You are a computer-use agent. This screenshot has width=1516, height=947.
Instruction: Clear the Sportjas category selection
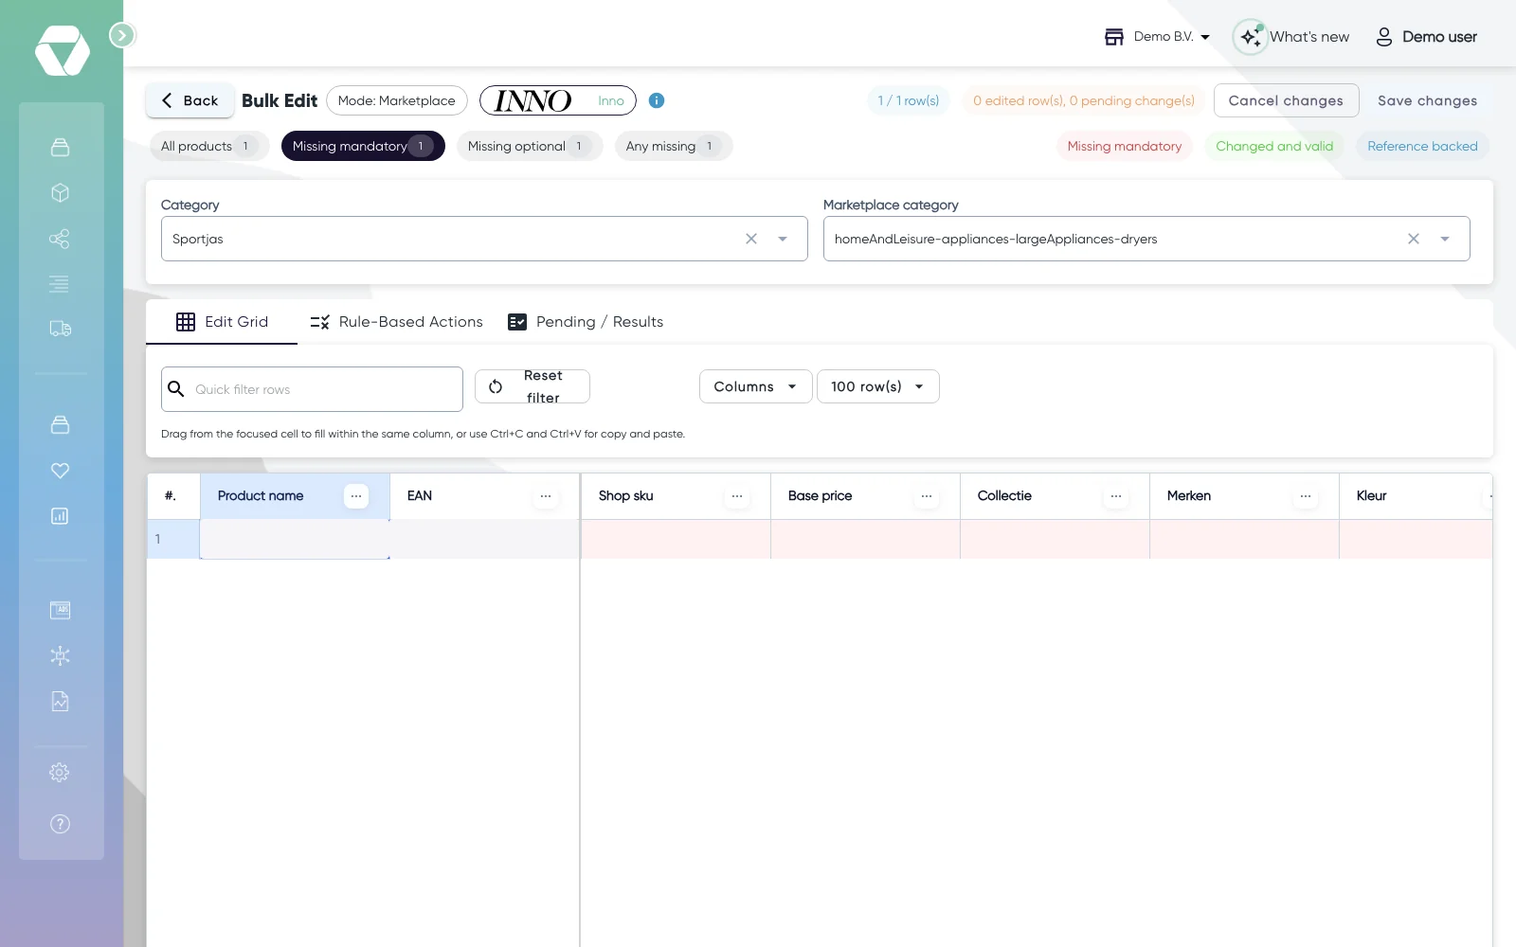751,239
